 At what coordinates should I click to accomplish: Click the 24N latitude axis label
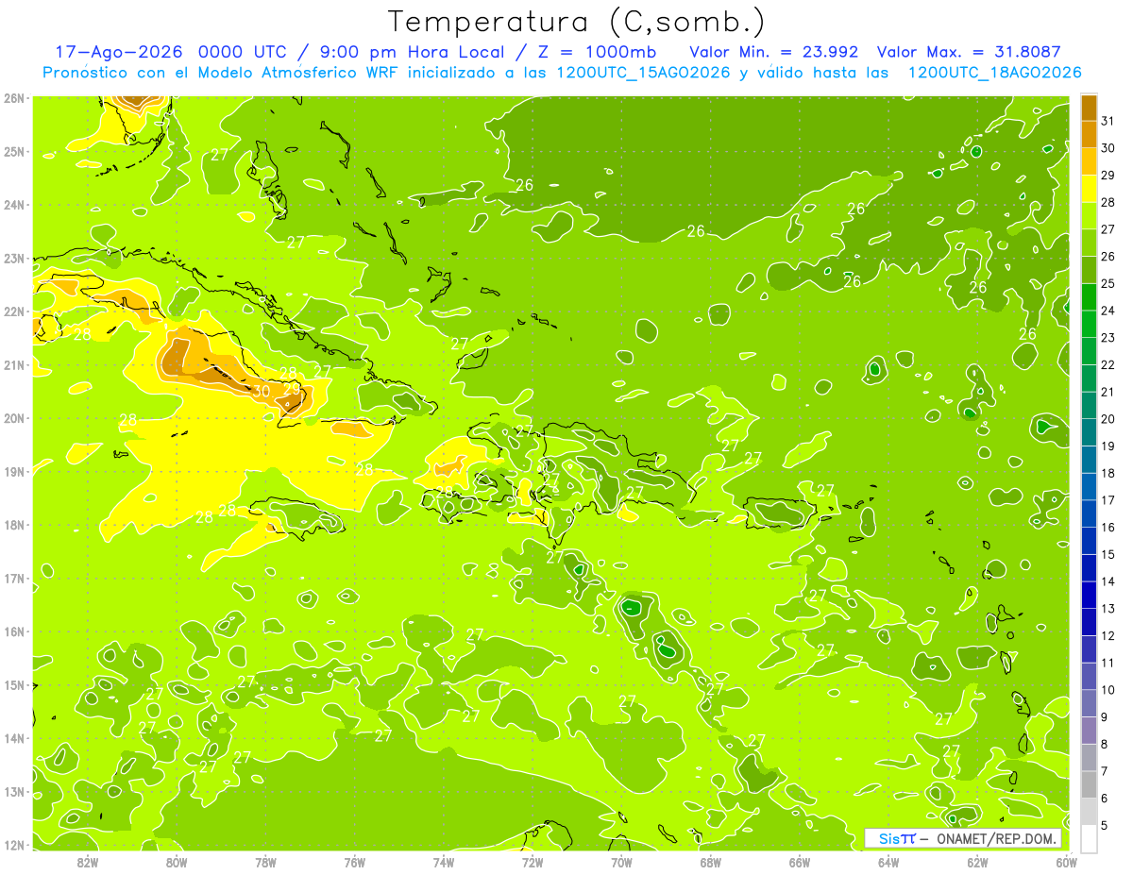click(x=13, y=205)
